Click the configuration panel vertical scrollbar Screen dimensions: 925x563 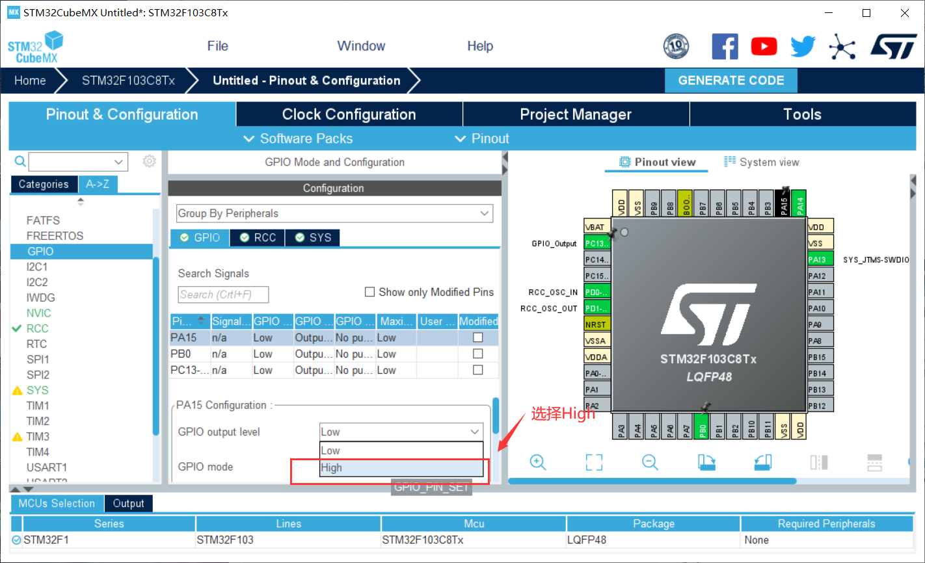tap(496, 416)
